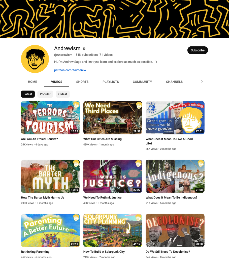
Task: Select the Popular filter chip
Action: [x=45, y=94]
